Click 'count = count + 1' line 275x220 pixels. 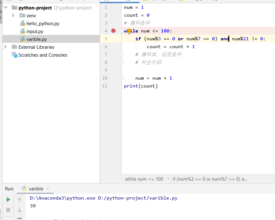171,47
